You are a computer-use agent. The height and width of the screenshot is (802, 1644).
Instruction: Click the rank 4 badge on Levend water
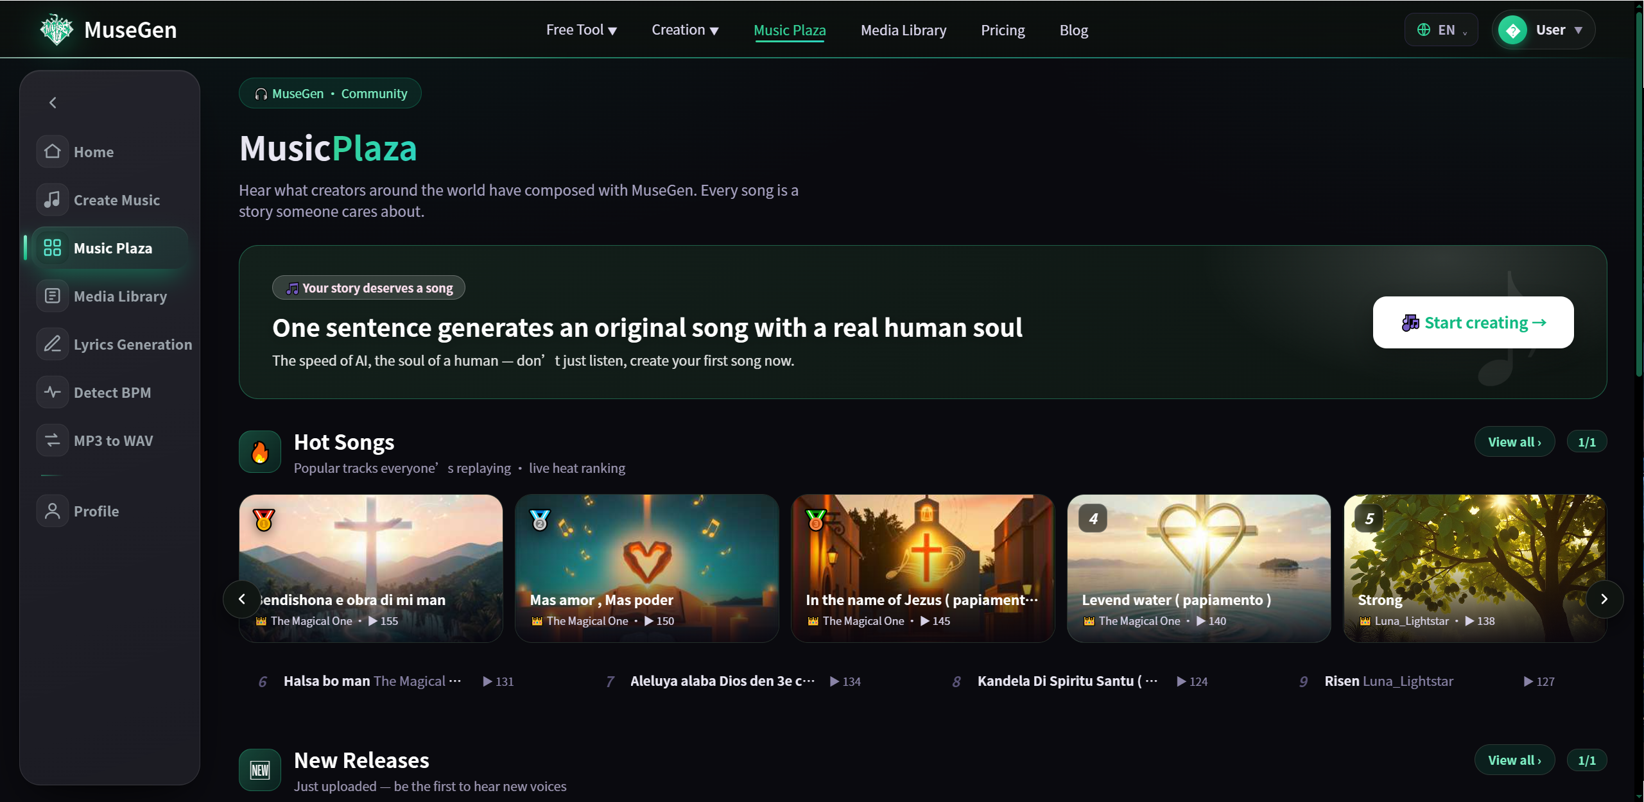click(x=1093, y=518)
